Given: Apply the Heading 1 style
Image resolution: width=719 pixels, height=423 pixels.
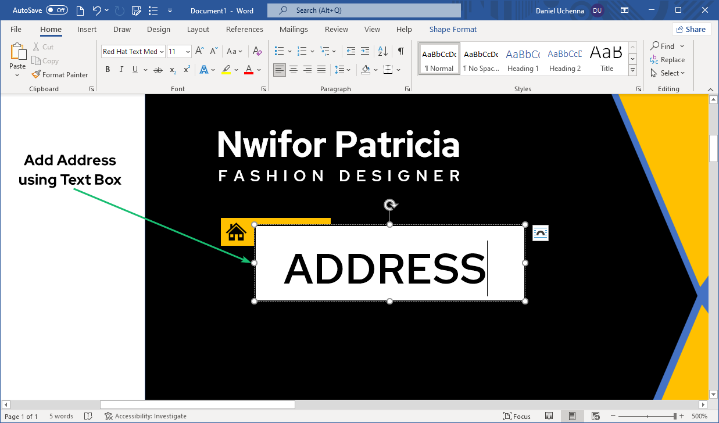Looking at the screenshot, I should (x=523, y=60).
